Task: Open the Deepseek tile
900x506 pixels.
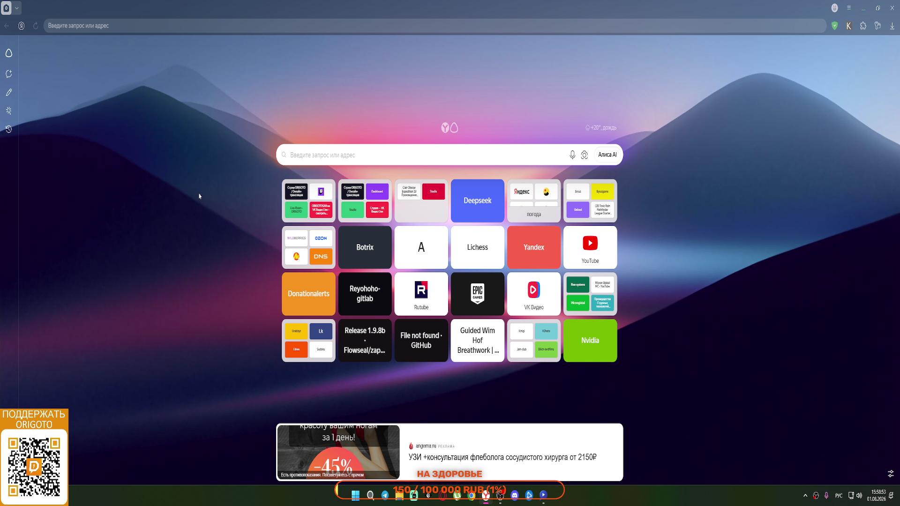Action: pyautogui.click(x=478, y=201)
